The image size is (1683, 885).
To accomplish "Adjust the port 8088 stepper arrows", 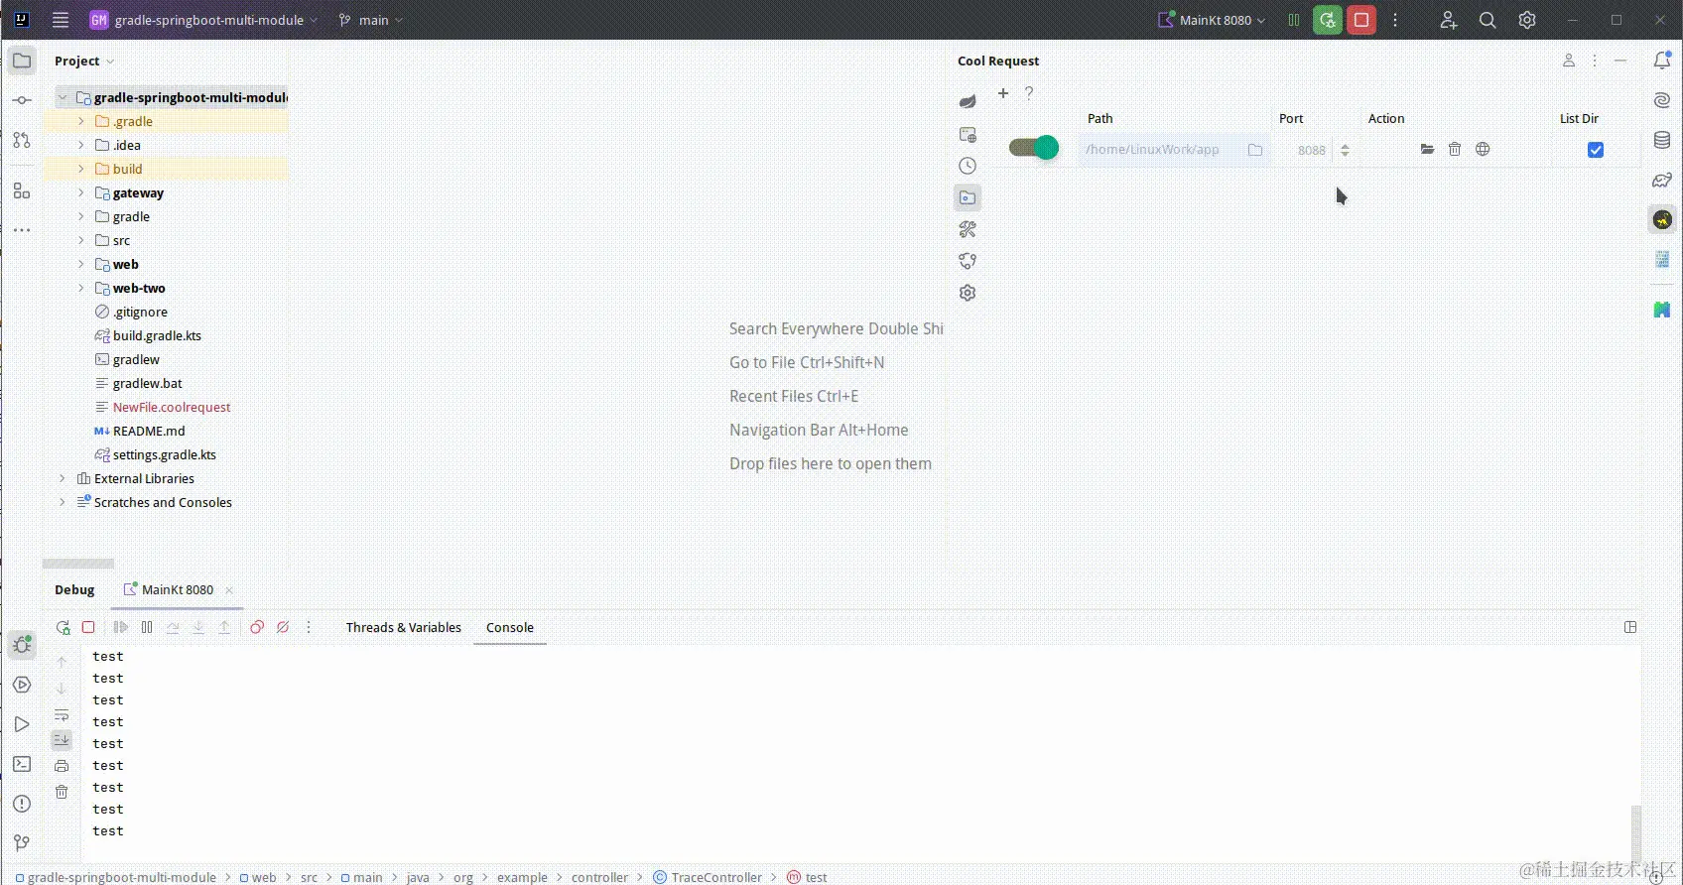I will coord(1345,150).
